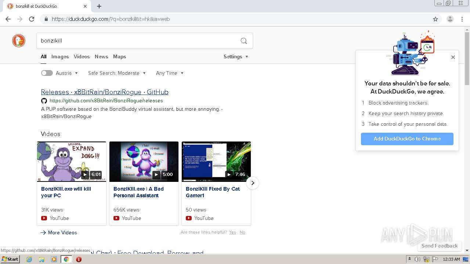Image resolution: width=470 pixels, height=264 pixels.
Task: Answer Yes to links helpful
Action: tap(232, 232)
